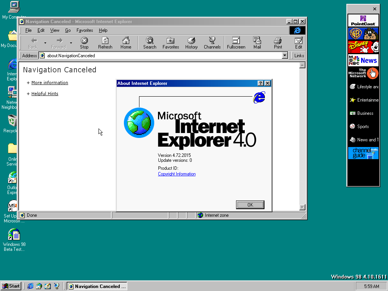
Task: Click the taskbar clock showing 5:59 AM
Action: coord(371,286)
